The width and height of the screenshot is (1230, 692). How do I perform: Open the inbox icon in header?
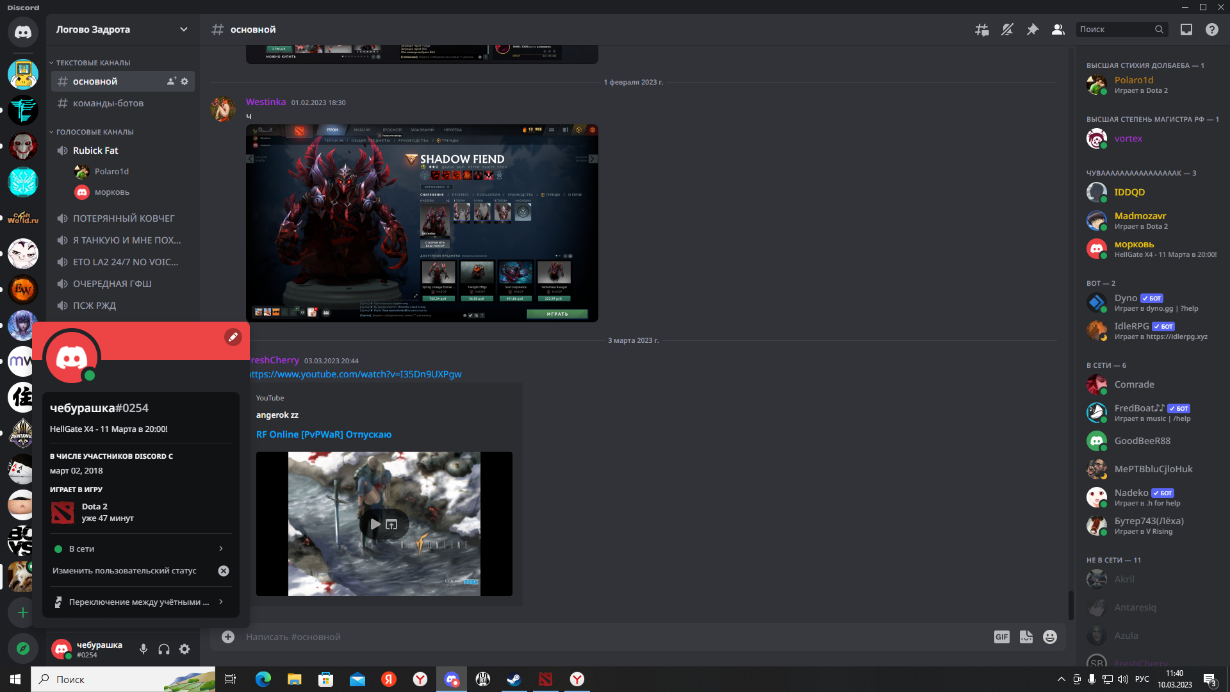click(x=1186, y=29)
